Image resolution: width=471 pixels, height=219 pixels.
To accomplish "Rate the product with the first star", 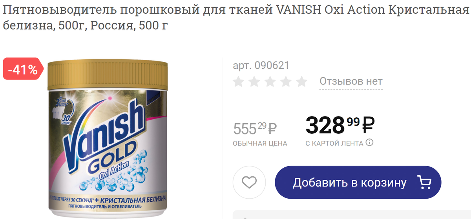I will (239, 81).
